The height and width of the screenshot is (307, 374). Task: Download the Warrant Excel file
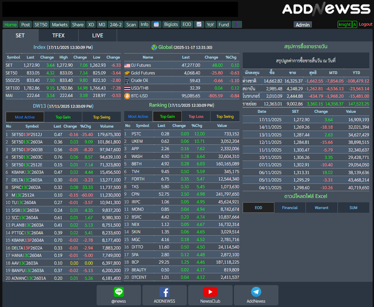(x=321, y=208)
